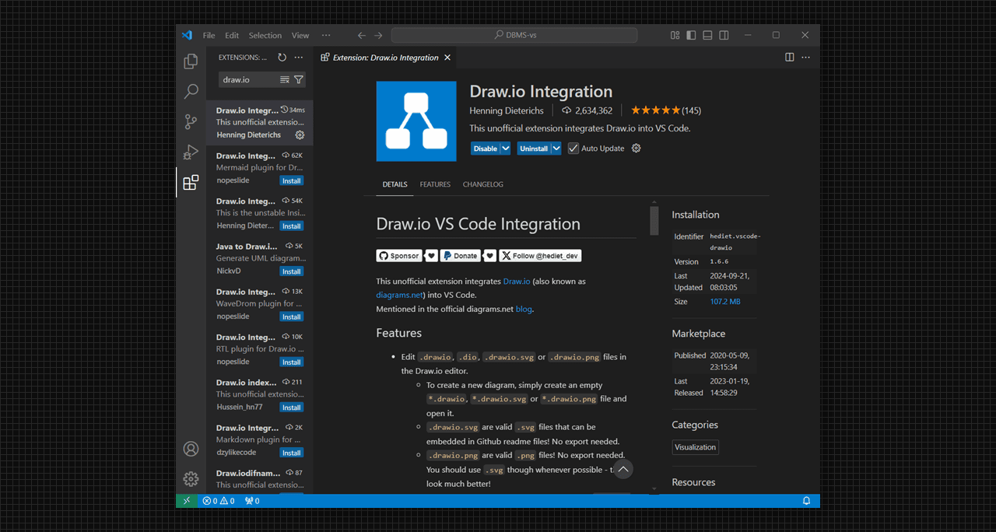Viewport: 996px width, 532px height.
Task: Split the editor to the right
Action: point(789,58)
